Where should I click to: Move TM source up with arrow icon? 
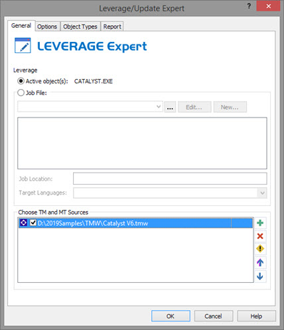[x=260, y=263]
